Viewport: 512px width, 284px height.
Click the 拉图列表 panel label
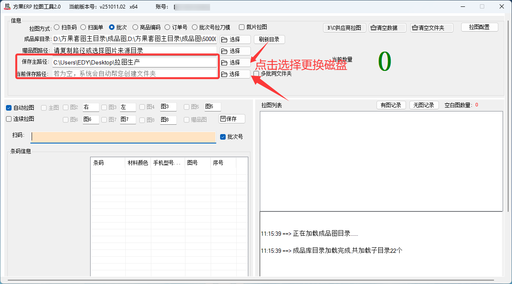pos(271,105)
